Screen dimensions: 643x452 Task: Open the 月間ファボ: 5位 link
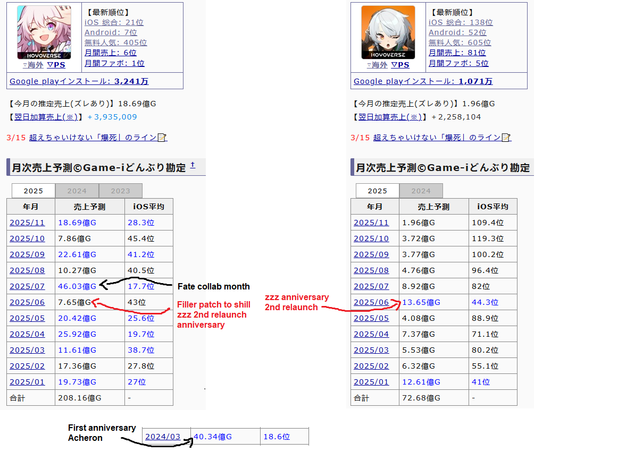(x=458, y=63)
